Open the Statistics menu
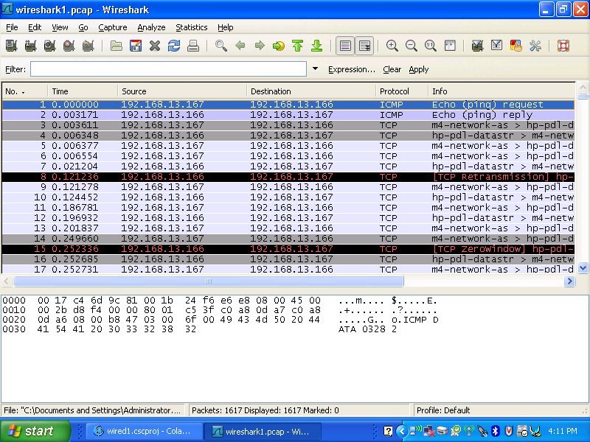590x442 pixels. tap(191, 27)
